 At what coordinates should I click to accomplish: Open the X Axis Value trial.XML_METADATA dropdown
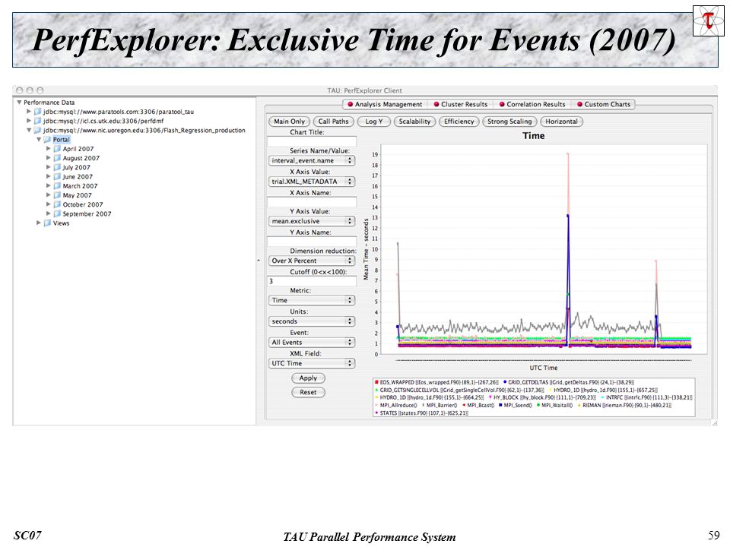pyautogui.click(x=312, y=182)
